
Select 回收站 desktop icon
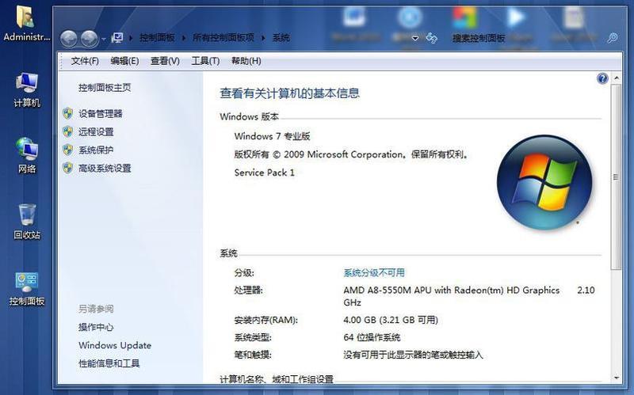[x=27, y=222]
